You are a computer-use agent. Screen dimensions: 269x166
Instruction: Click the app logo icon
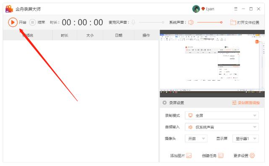9,9
